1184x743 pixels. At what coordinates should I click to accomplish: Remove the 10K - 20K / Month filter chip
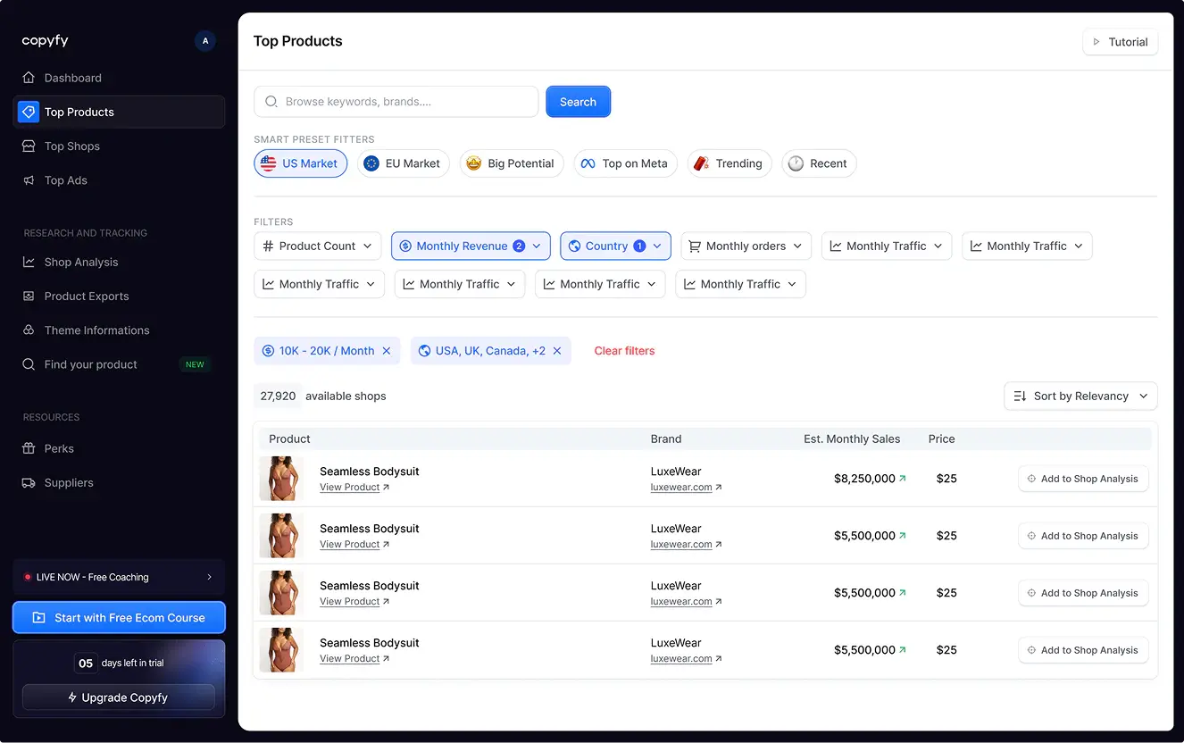coord(387,351)
